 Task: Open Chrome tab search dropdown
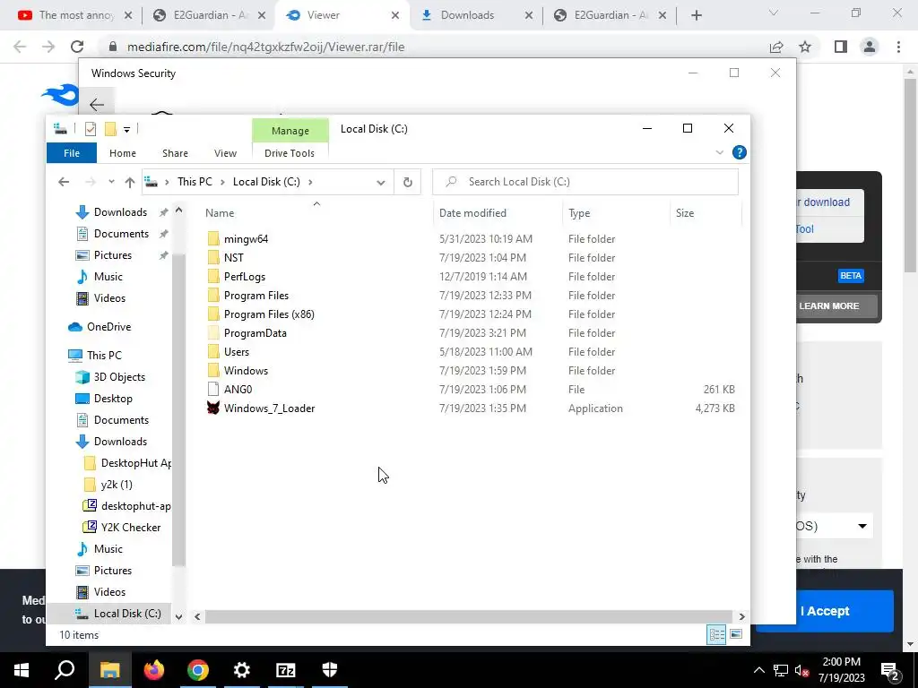pos(774,13)
